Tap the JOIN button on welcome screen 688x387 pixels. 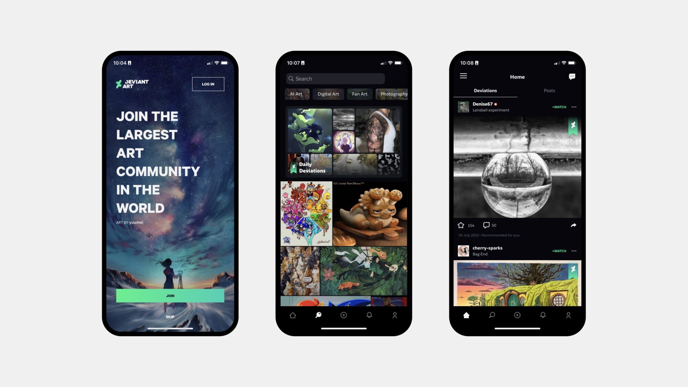coord(170,295)
